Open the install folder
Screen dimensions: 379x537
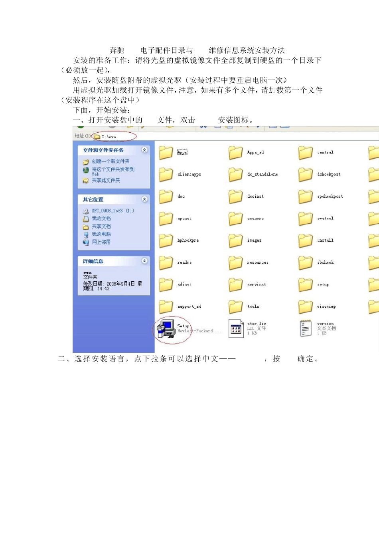pyautogui.click(x=316, y=241)
